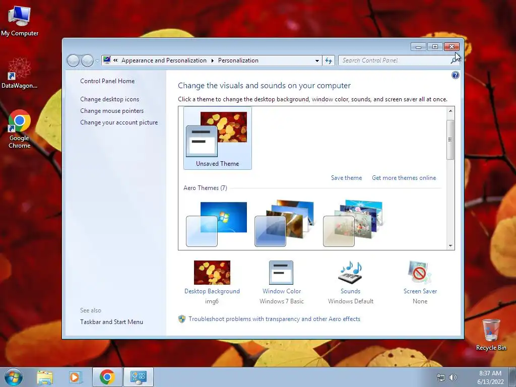Click the Window Color icon
Screen dimensions: 516x387
click(281, 273)
